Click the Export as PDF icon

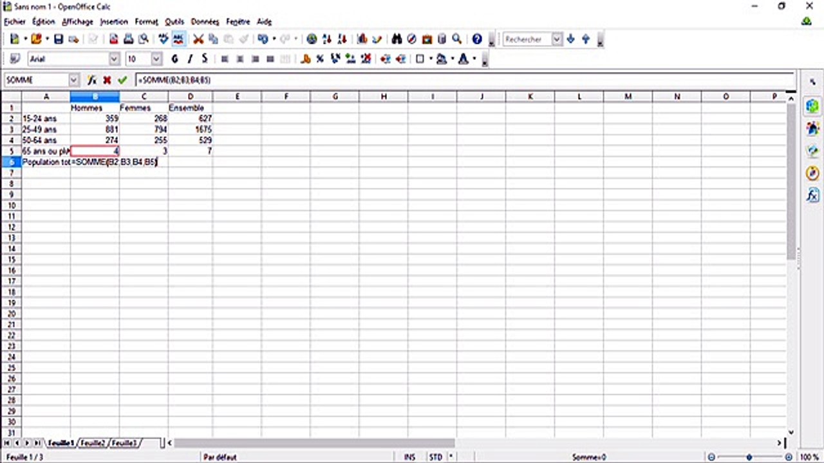point(113,39)
